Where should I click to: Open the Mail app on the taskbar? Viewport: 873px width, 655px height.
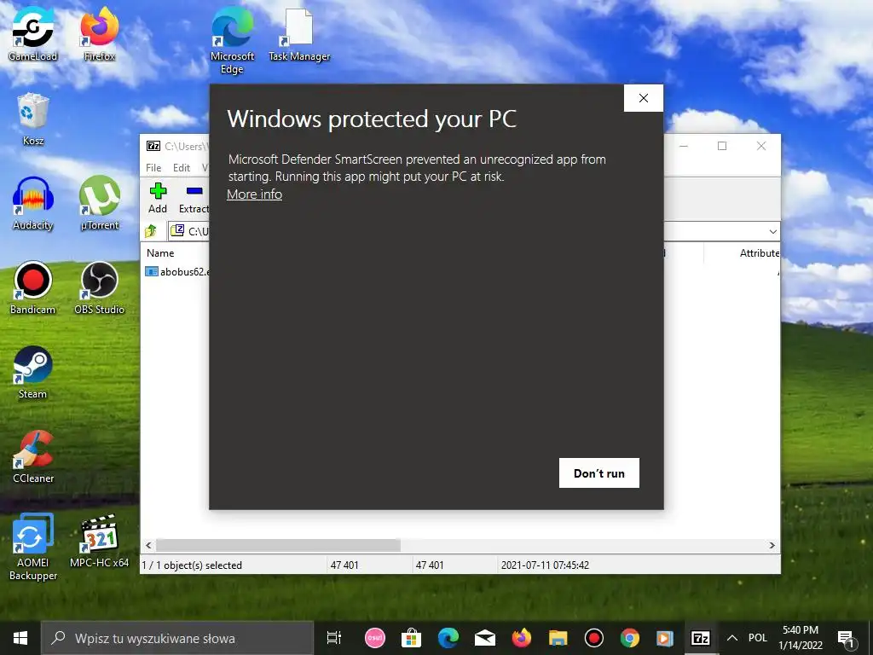click(485, 638)
